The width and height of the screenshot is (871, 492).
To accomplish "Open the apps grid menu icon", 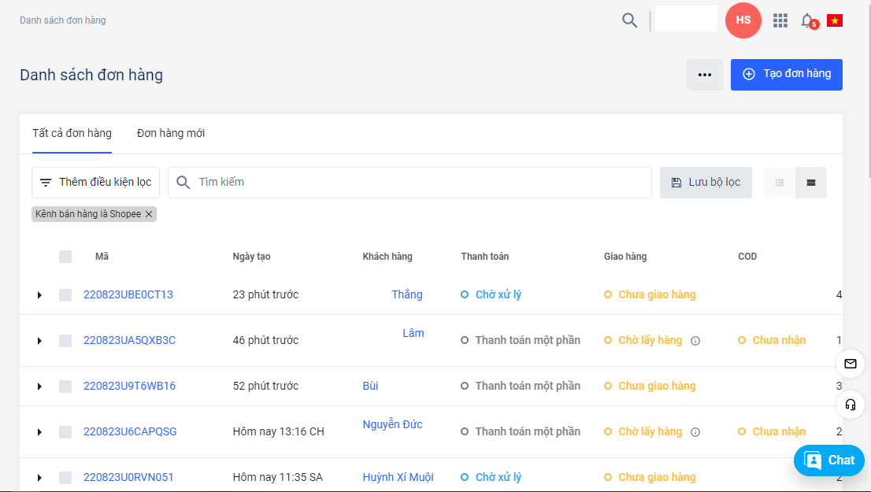I will coord(780,20).
